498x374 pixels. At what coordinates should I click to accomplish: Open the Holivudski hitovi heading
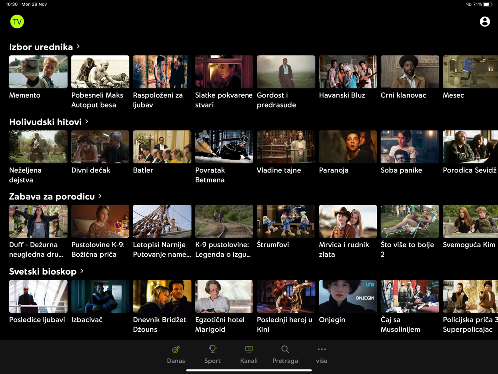coord(45,122)
